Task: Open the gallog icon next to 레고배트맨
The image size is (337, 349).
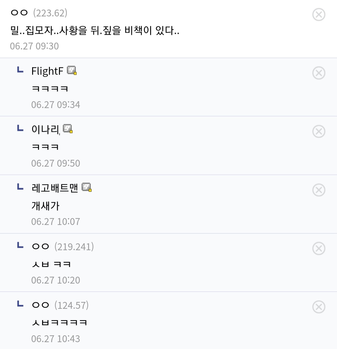Action: click(87, 187)
